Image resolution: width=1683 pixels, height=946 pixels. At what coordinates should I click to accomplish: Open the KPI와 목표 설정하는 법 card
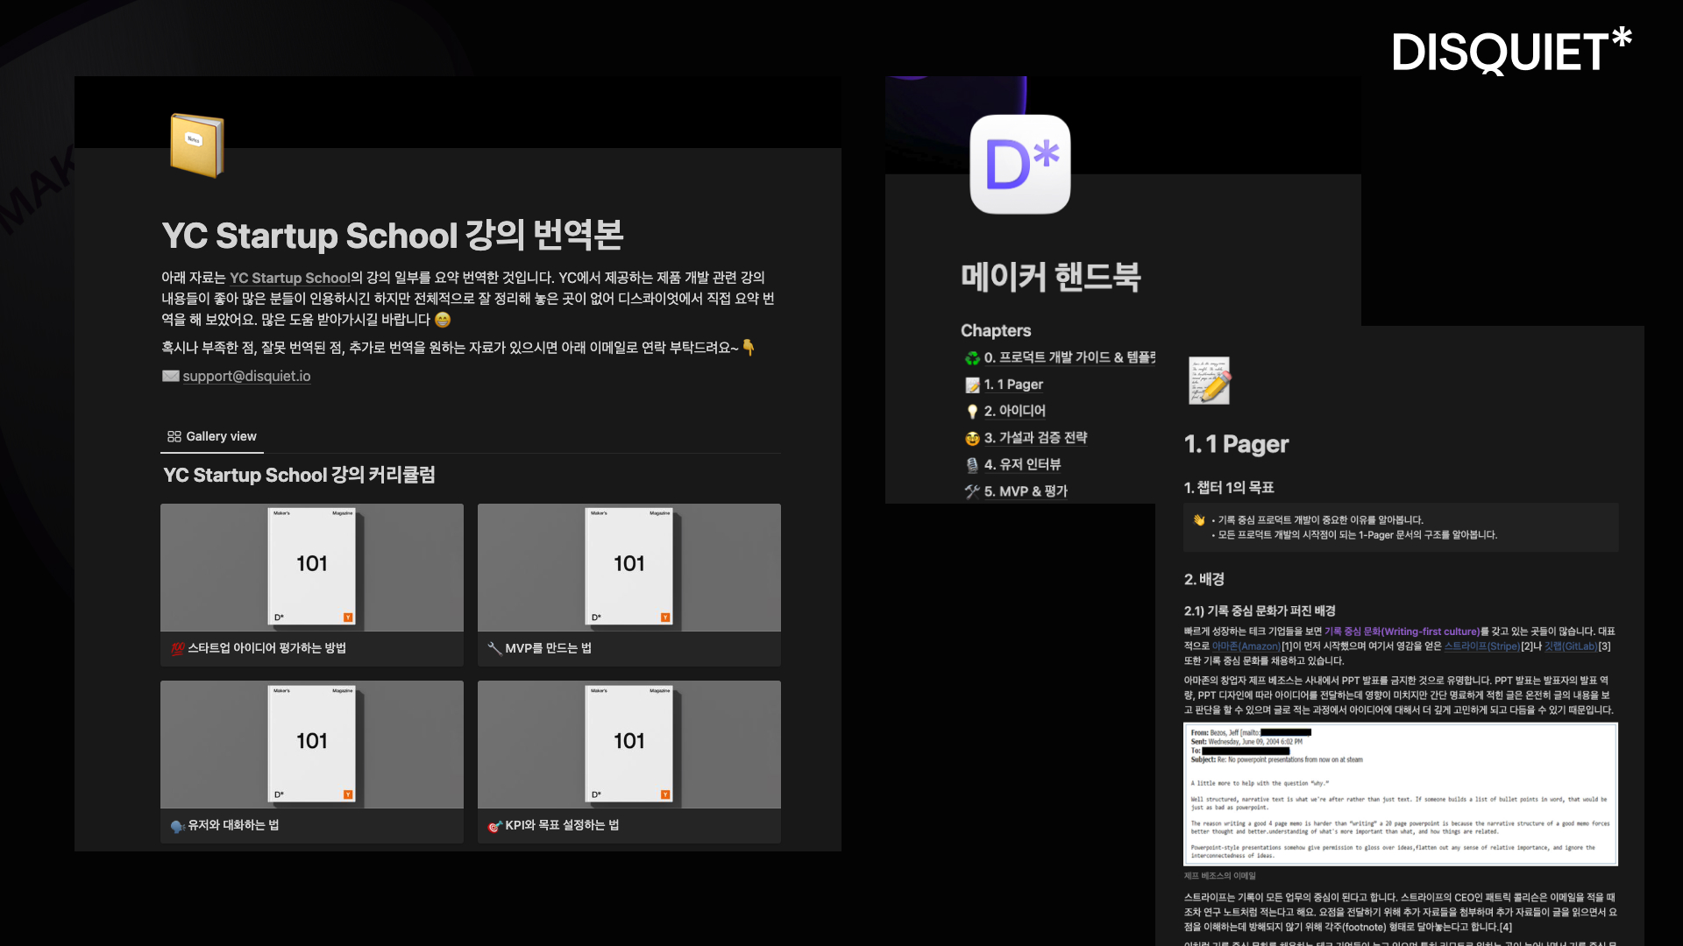[x=629, y=761]
